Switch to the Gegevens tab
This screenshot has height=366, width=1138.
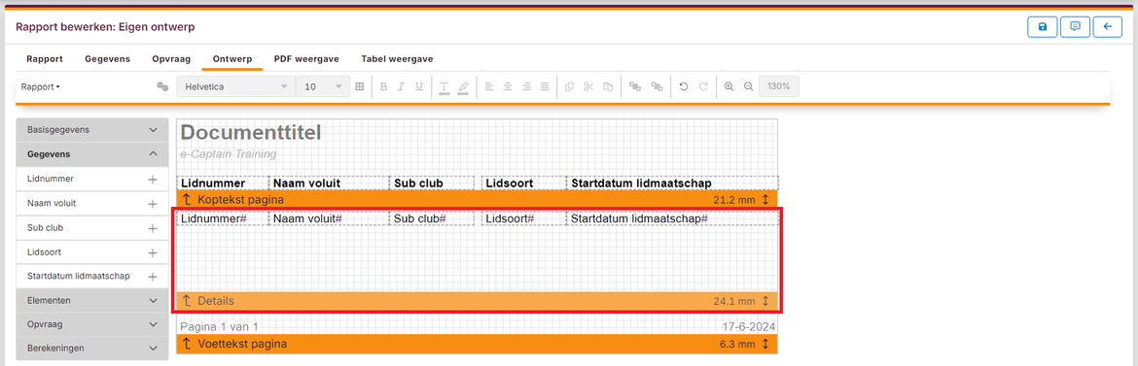107,58
